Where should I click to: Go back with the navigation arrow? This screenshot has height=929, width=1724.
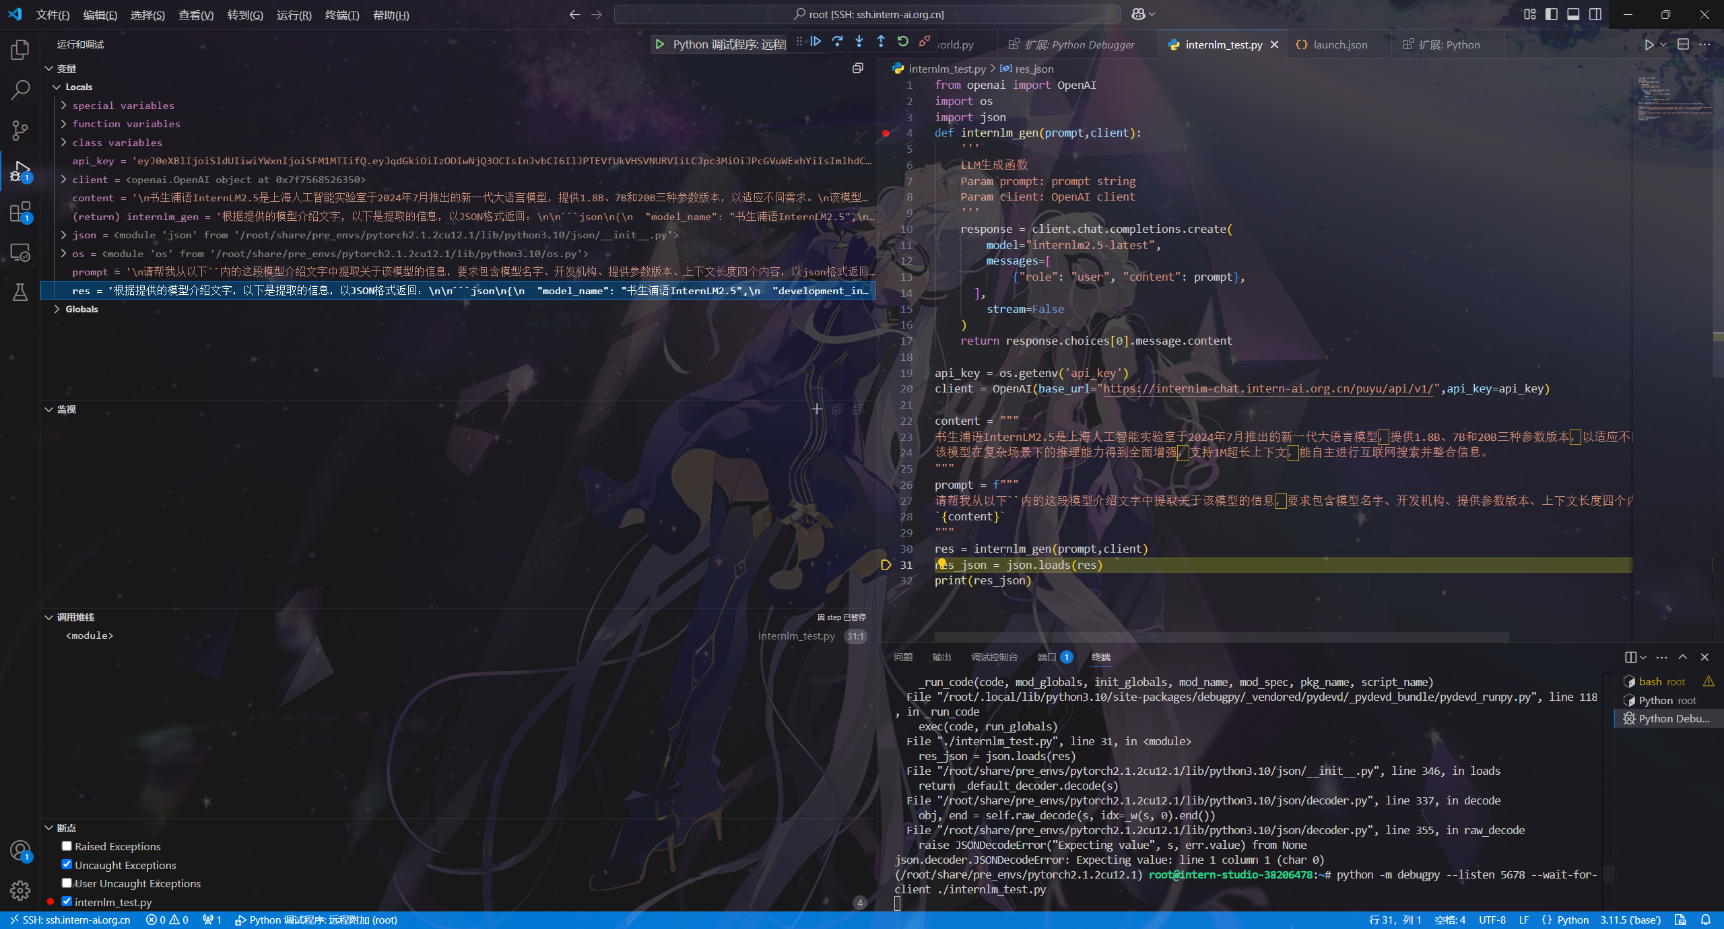pyautogui.click(x=574, y=14)
